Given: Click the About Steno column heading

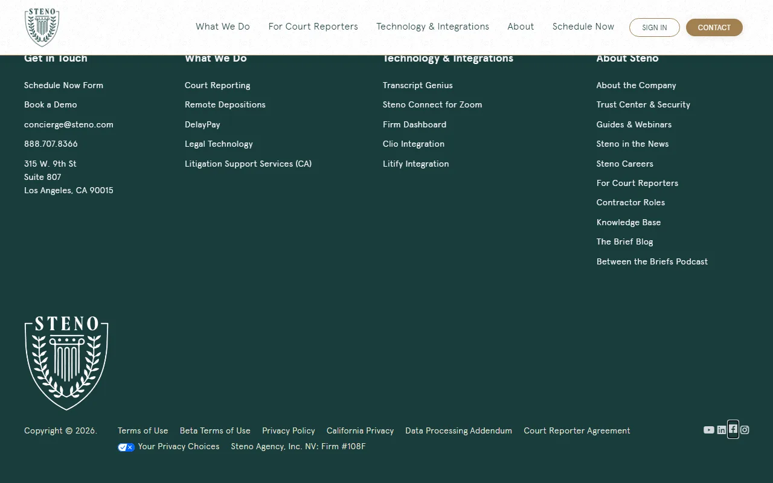Looking at the screenshot, I should [627, 59].
